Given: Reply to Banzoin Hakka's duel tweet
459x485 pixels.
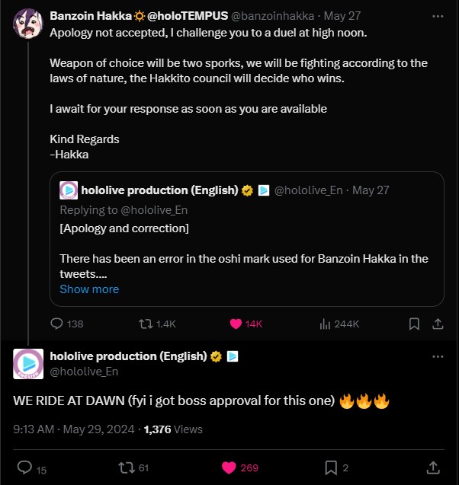Looking at the screenshot, I should pyautogui.click(x=56, y=324).
